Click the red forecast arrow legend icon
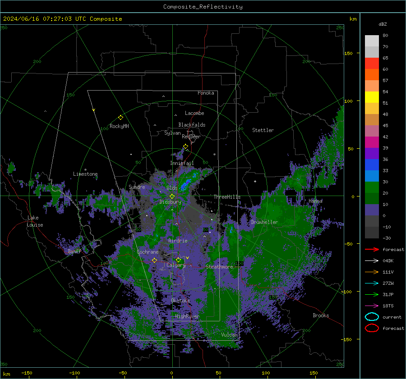 [372, 249]
